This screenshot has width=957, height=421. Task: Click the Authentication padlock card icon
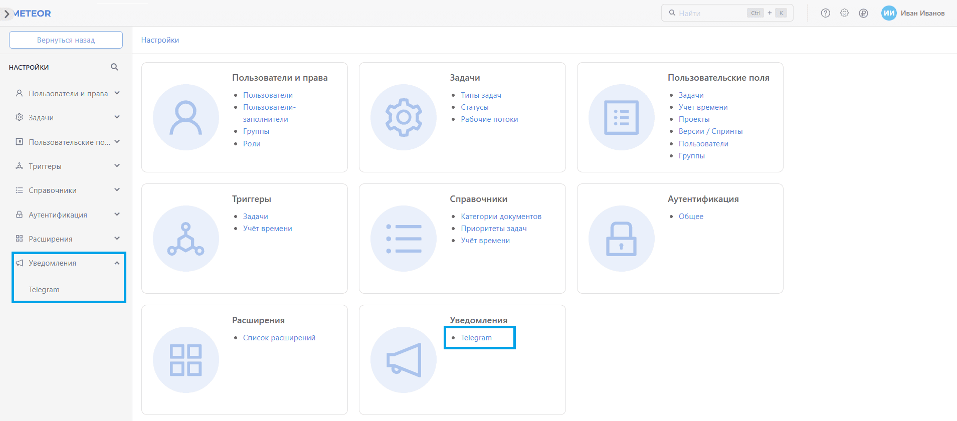[x=621, y=239]
